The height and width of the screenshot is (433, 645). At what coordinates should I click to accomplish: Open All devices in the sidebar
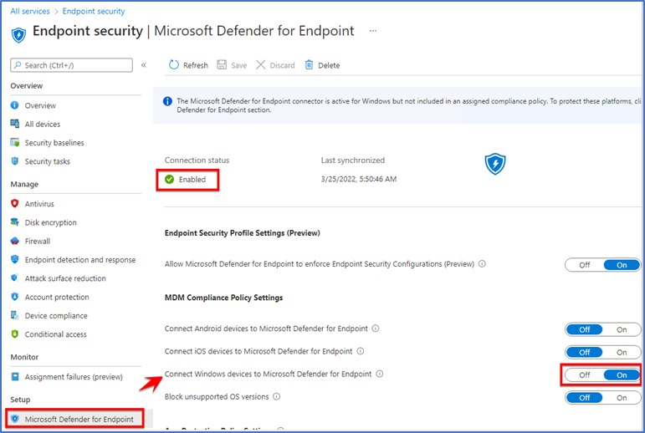coord(43,124)
